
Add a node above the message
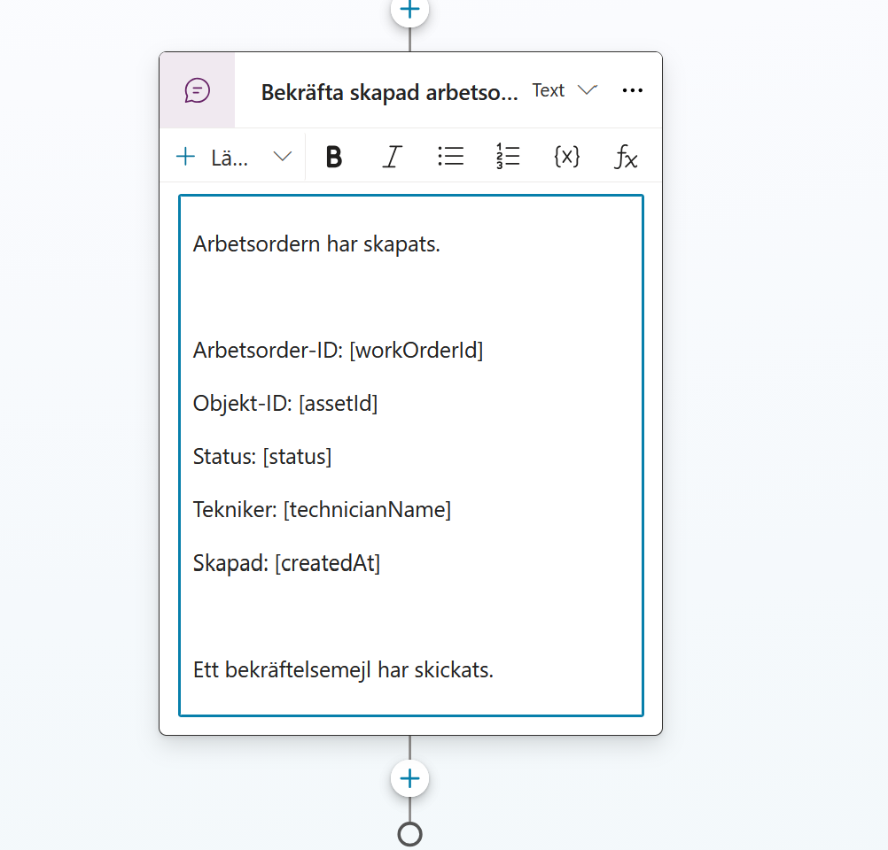pyautogui.click(x=410, y=10)
